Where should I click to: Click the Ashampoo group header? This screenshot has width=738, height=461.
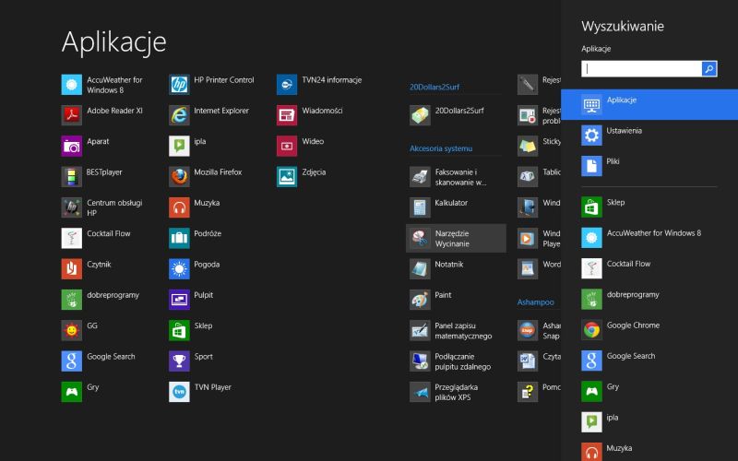pos(536,302)
